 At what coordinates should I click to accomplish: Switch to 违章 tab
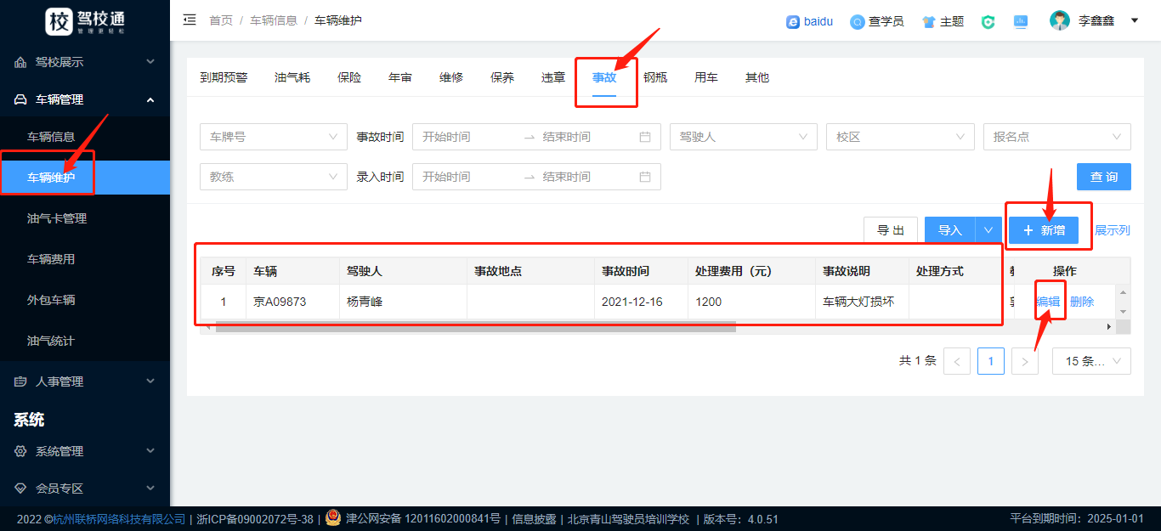pyautogui.click(x=553, y=77)
